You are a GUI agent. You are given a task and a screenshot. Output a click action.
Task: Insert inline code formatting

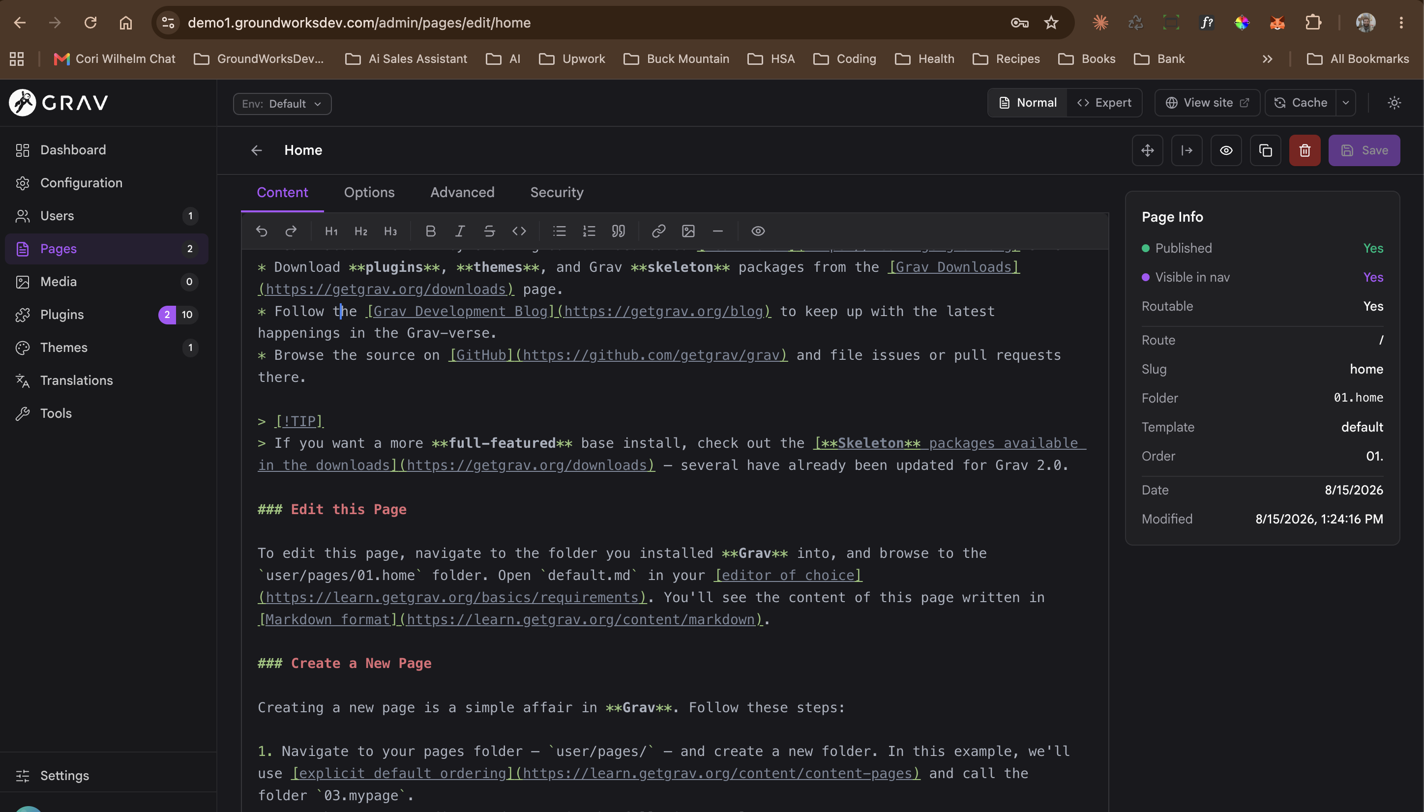point(519,231)
